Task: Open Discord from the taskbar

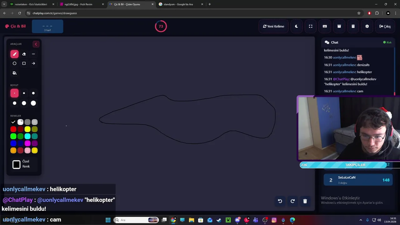Action: tap(237, 220)
